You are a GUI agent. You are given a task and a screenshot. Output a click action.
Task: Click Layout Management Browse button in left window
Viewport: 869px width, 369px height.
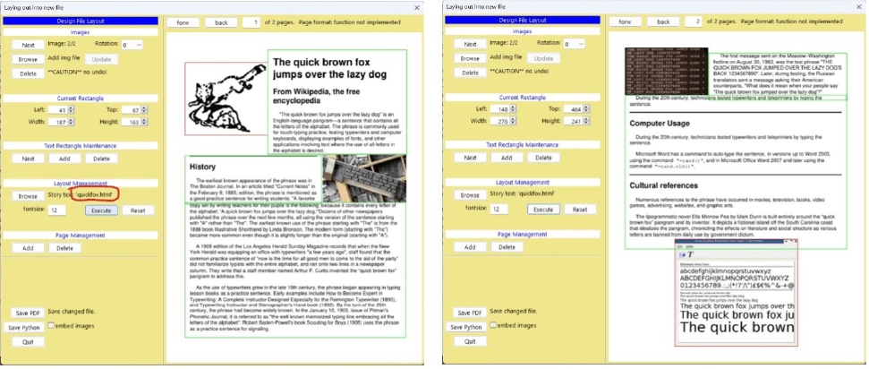(x=28, y=196)
